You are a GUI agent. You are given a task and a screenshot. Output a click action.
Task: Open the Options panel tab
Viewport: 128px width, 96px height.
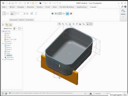[22, 20]
